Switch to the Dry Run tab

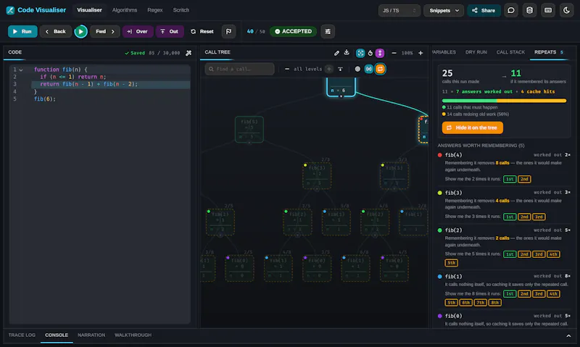[x=476, y=52]
